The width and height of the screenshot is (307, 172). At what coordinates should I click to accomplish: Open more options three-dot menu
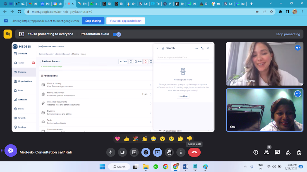click(x=181, y=152)
